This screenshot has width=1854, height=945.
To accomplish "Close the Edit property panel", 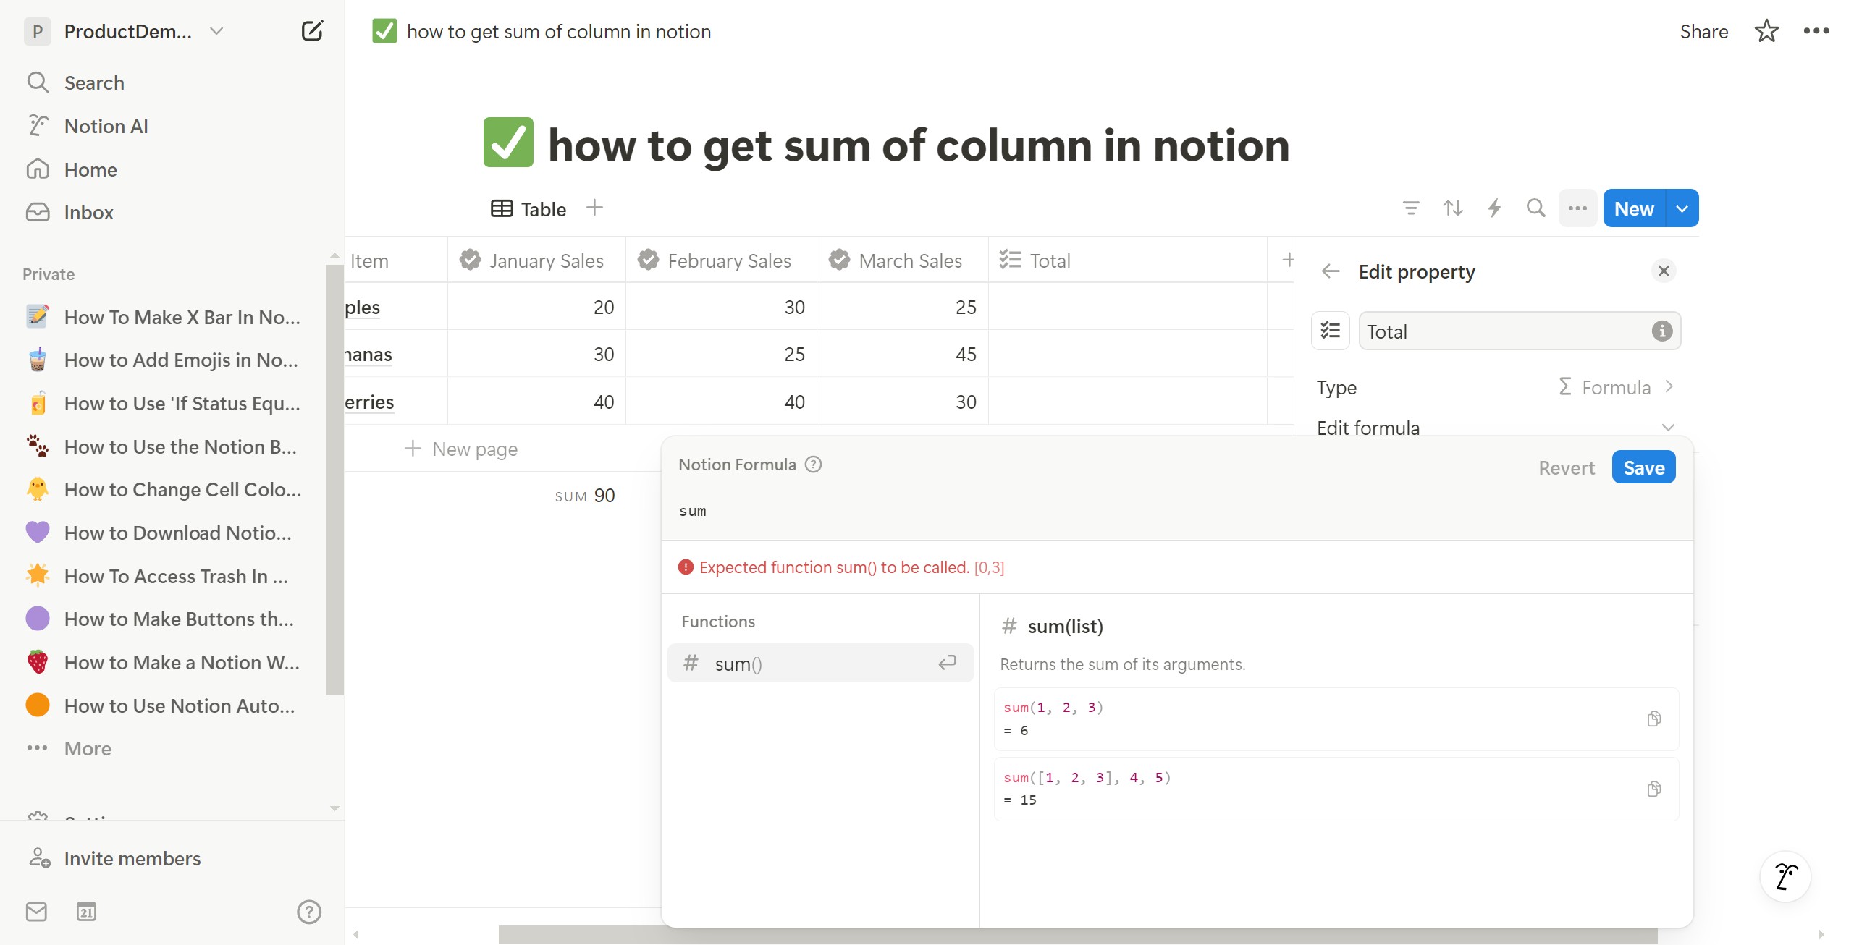I will [1664, 271].
